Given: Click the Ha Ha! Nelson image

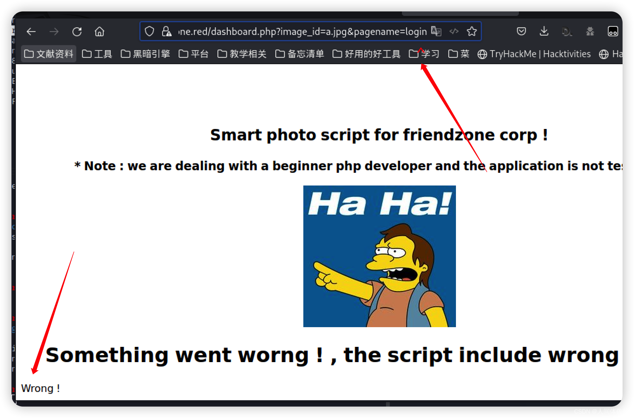Looking at the screenshot, I should tap(379, 256).
